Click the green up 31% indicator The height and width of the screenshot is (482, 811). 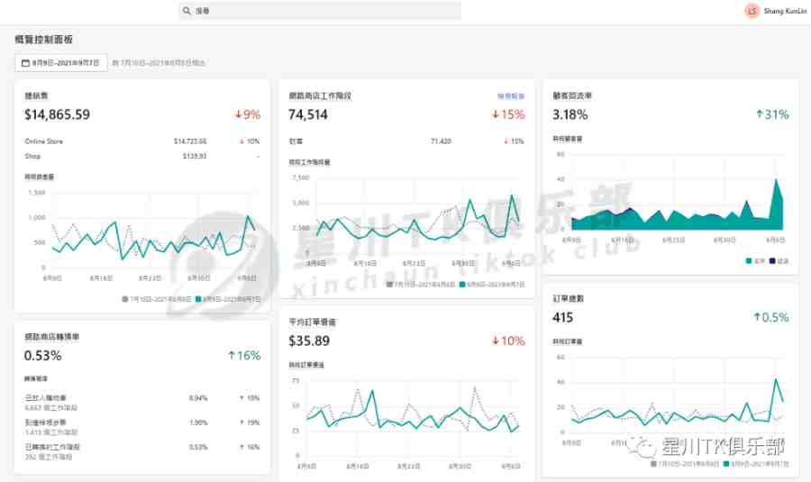click(772, 114)
